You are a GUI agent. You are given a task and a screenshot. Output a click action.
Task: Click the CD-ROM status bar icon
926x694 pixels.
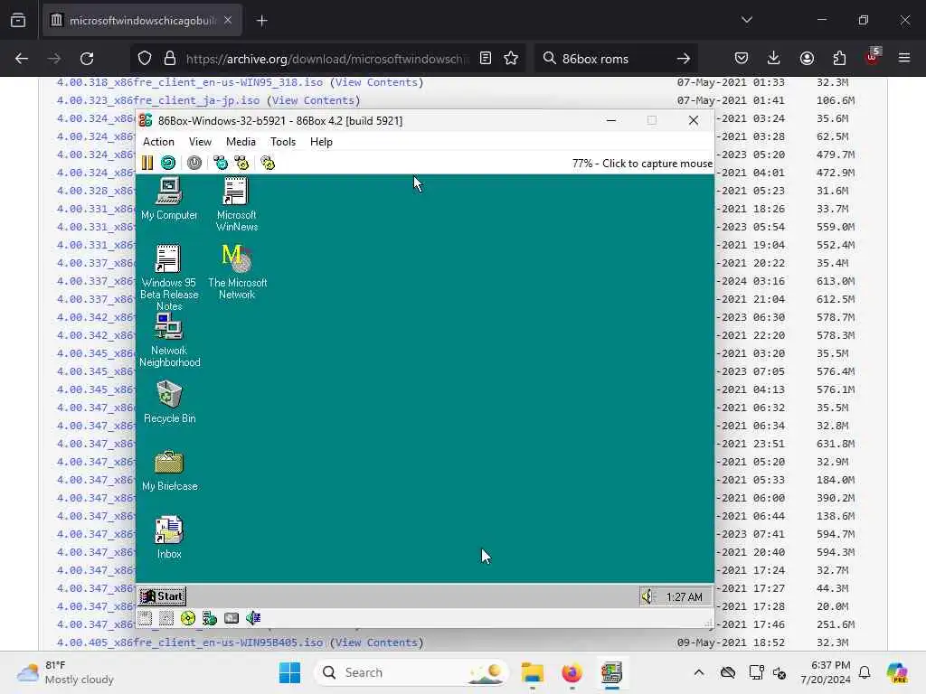coord(188,618)
